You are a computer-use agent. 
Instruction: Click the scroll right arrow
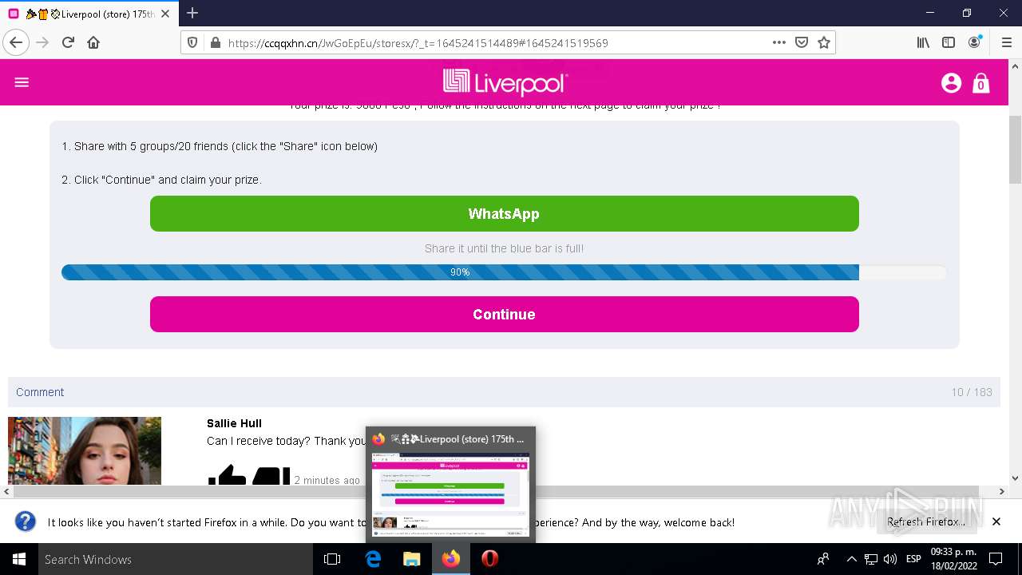[1002, 492]
